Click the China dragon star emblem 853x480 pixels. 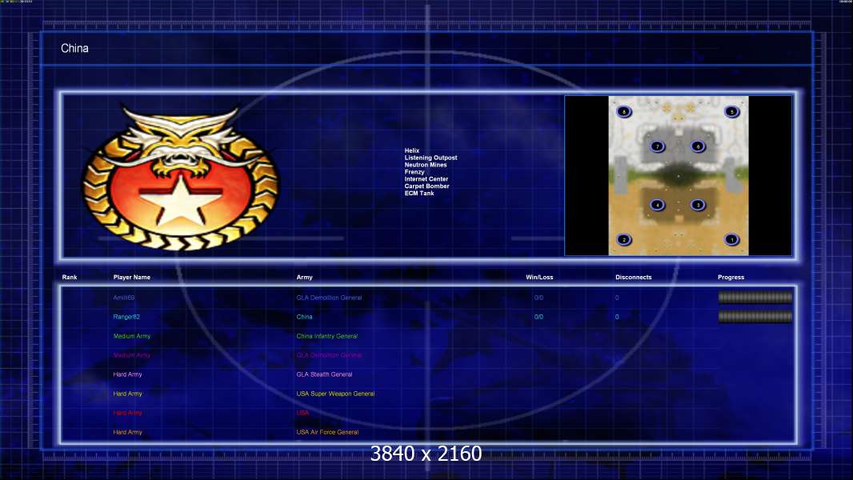coord(181,178)
